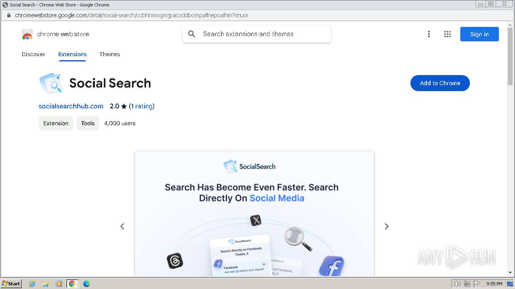Image resolution: width=515 pixels, height=289 pixels.
Task: Click the Chrome Web Store rainbow logo
Action: (x=27, y=34)
